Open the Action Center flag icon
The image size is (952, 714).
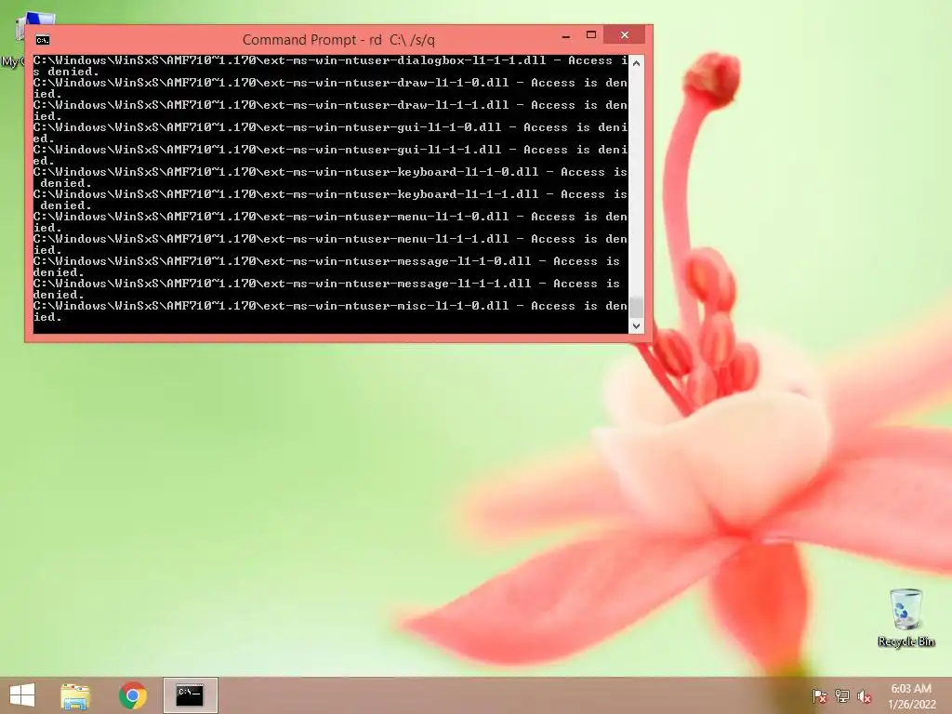pos(819,696)
